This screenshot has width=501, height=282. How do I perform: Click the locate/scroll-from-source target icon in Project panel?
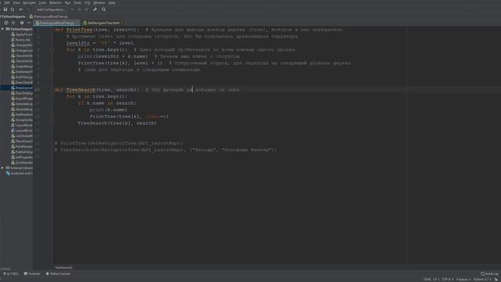pyautogui.click(x=6, y=23)
